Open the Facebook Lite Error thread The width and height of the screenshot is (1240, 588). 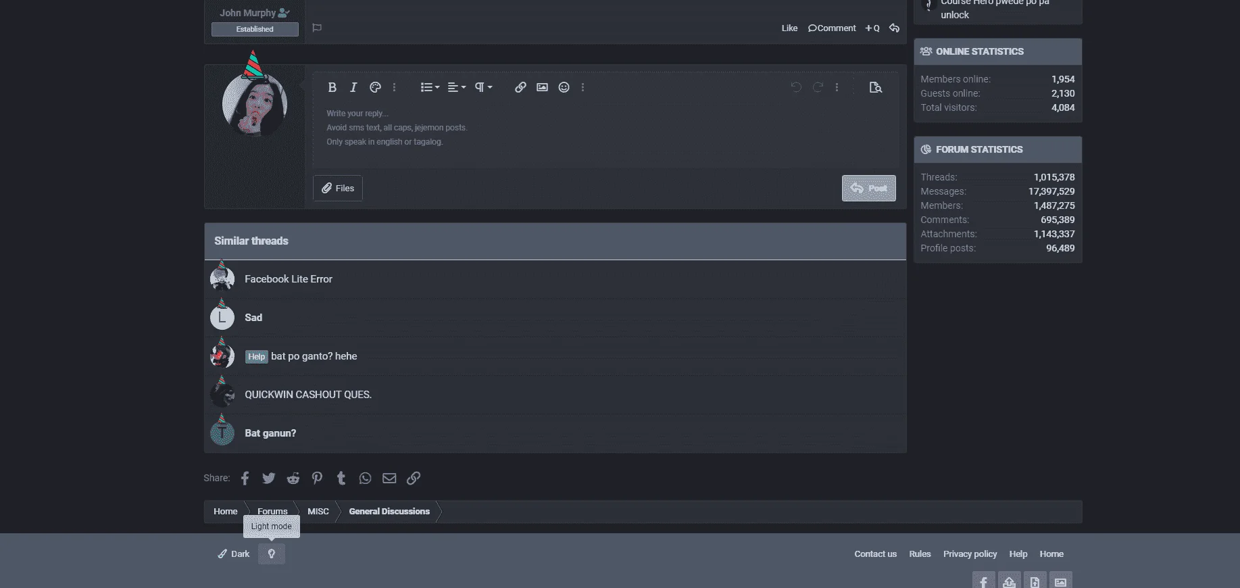point(289,278)
